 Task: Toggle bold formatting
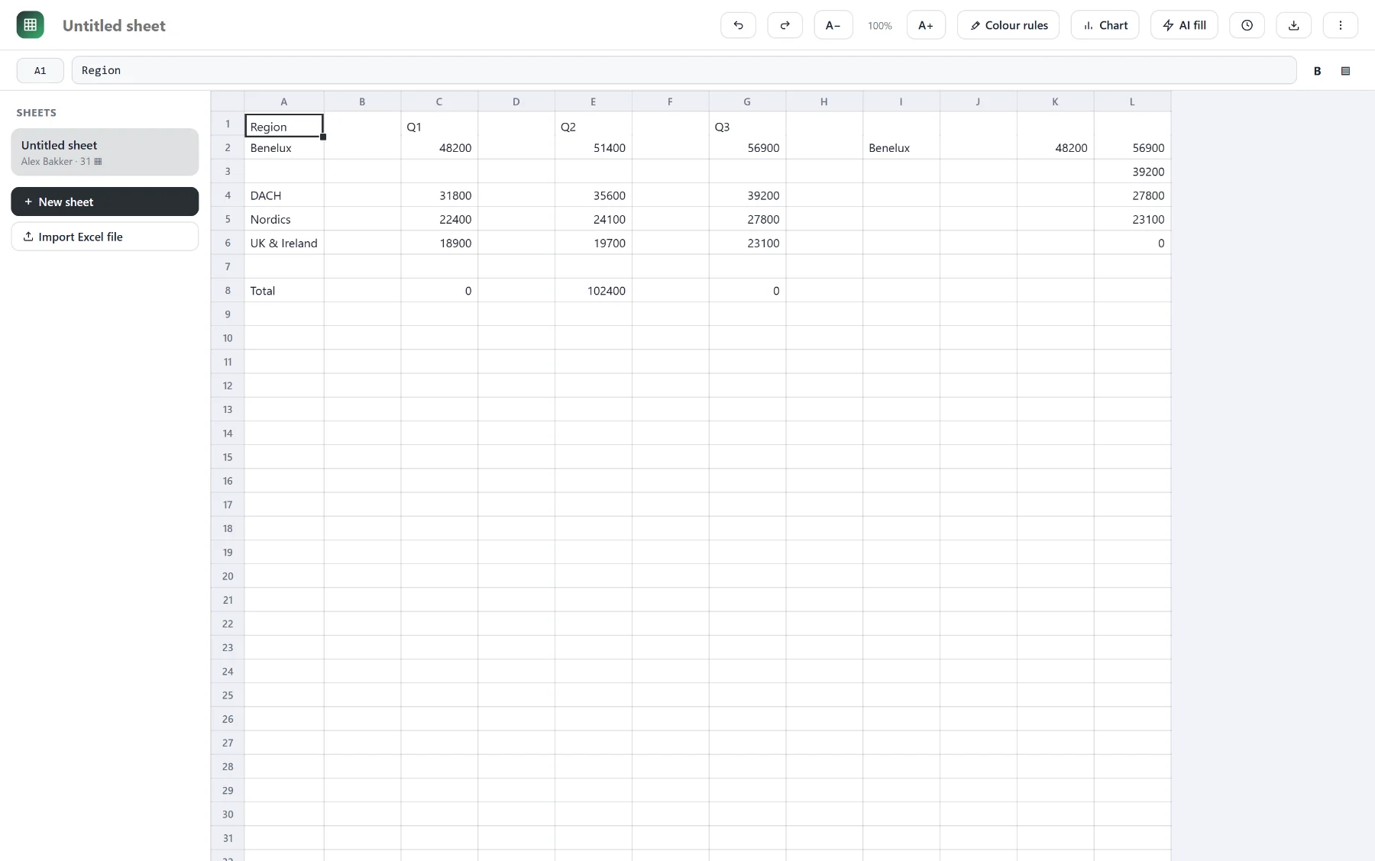click(x=1317, y=70)
